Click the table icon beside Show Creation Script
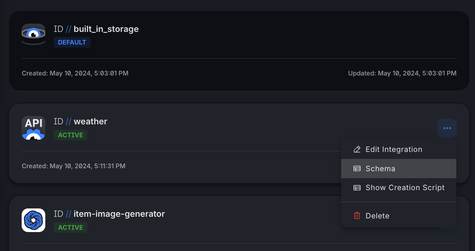The image size is (475, 251). coord(357,188)
